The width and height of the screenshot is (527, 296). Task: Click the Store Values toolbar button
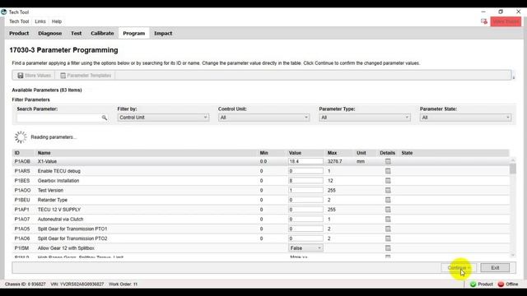click(34, 76)
